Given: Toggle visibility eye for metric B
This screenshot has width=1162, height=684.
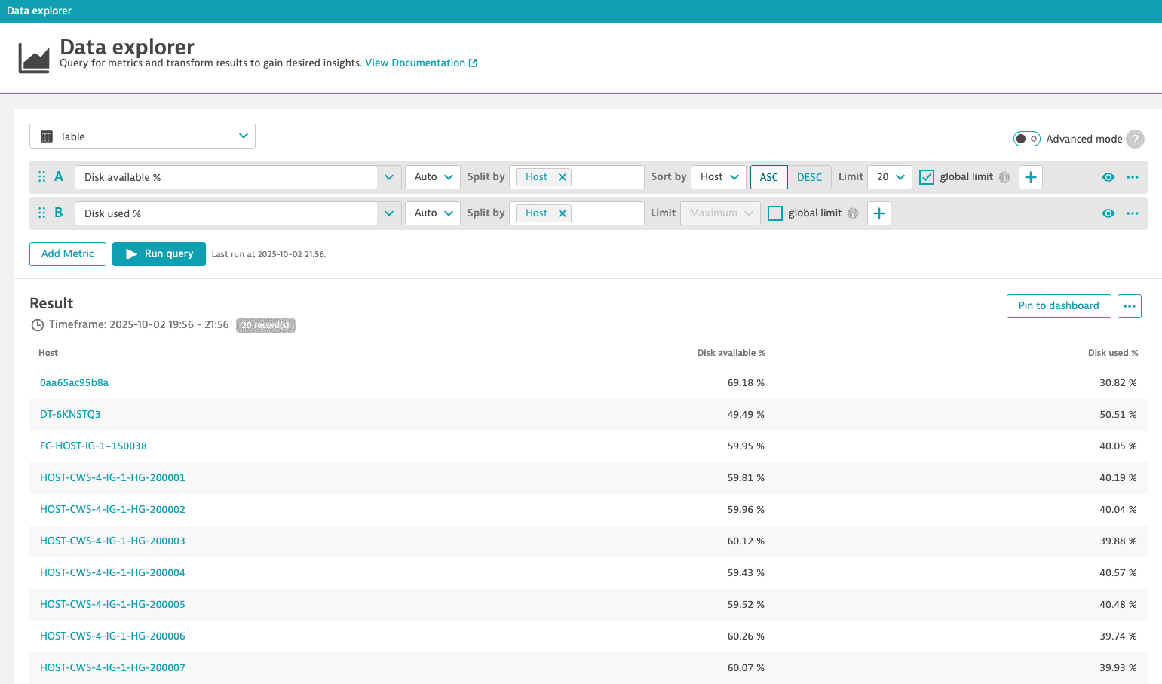Looking at the screenshot, I should pyautogui.click(x=1108, y=213).
